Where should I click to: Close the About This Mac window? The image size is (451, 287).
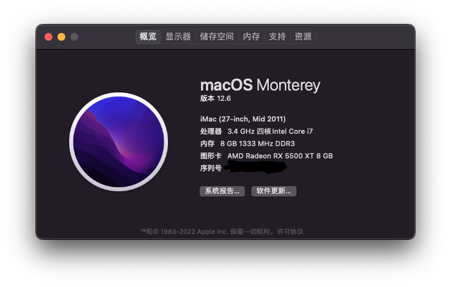(x=48, y=37)
